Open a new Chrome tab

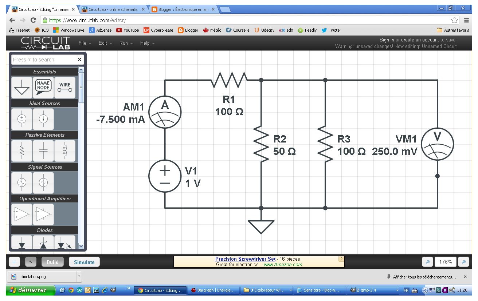pos(225,10)
